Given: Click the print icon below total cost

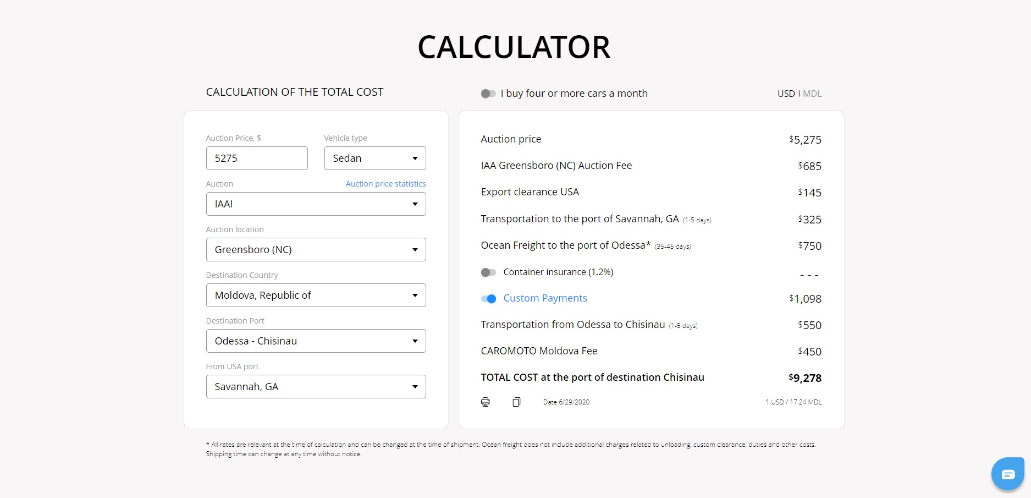Looking at the screenshot, I should click(486, 402).
